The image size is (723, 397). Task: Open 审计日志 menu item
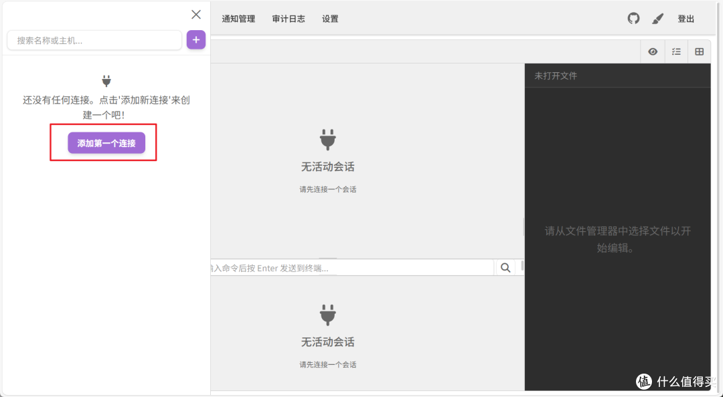(x=289, y=19)
